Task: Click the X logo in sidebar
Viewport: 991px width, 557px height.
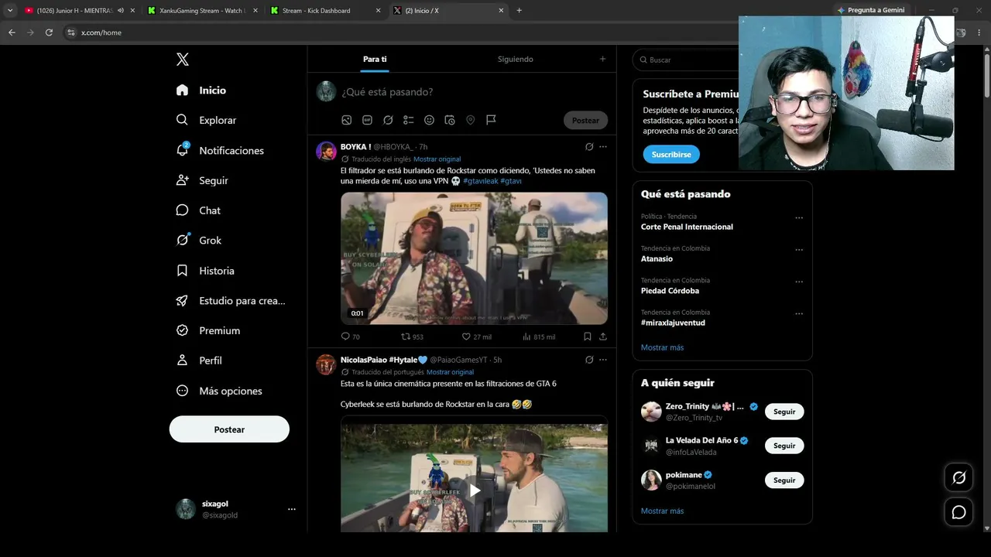Action: click(183, 60)
